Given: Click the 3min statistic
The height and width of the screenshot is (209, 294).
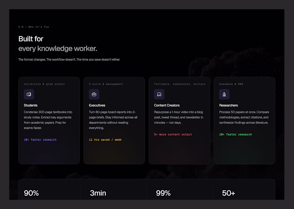Looking at the screenshot, I should 98,193.
